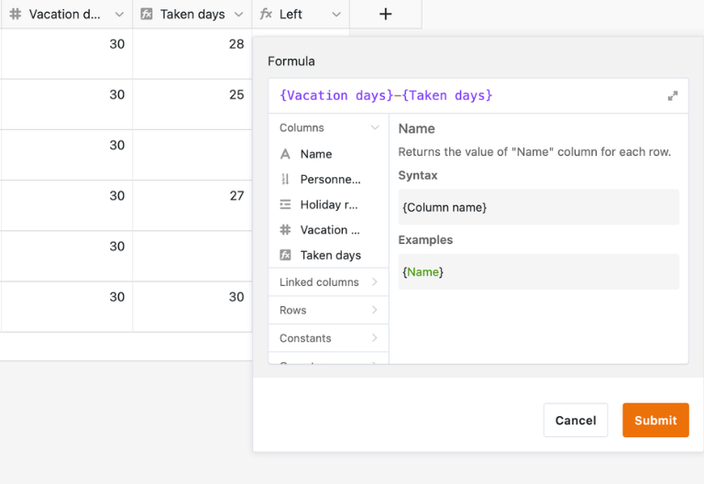704x484 pixels.
Task: Select Vacation days cell in the 25 row
Action: point(66,104)
